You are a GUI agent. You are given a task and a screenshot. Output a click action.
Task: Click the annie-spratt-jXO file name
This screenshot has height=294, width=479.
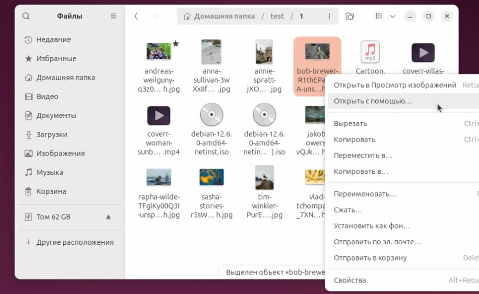264,80
